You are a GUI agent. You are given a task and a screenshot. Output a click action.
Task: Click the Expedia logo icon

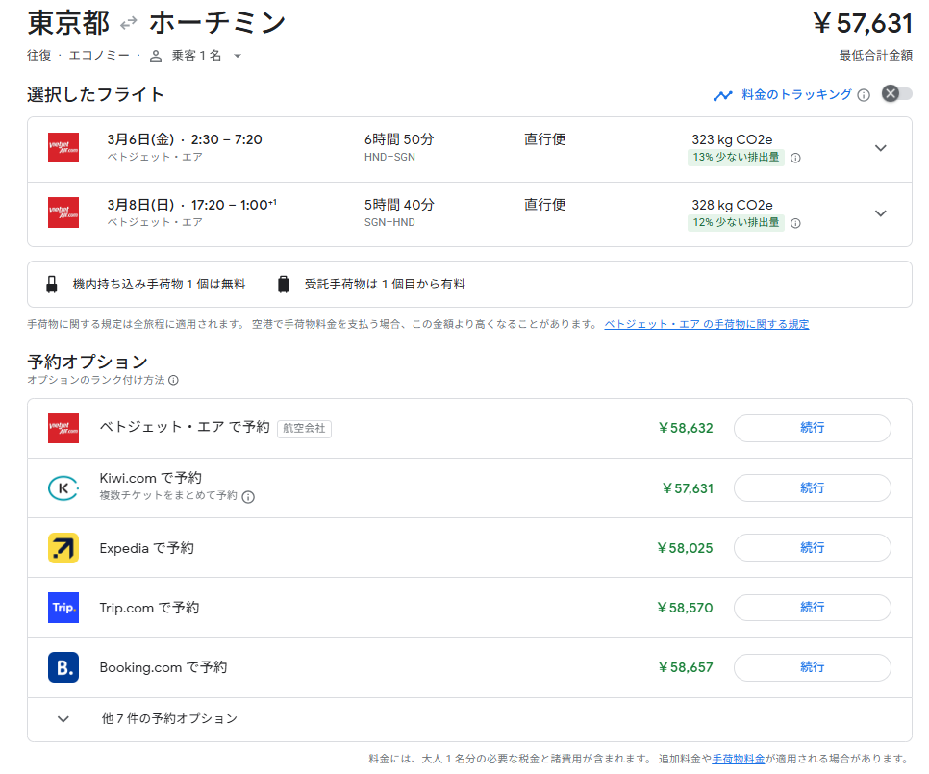click(x=63, y=548)
